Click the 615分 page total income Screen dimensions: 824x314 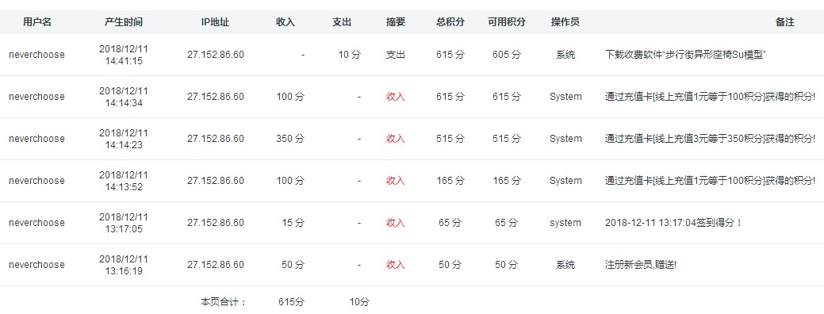[x=291, y=302]
